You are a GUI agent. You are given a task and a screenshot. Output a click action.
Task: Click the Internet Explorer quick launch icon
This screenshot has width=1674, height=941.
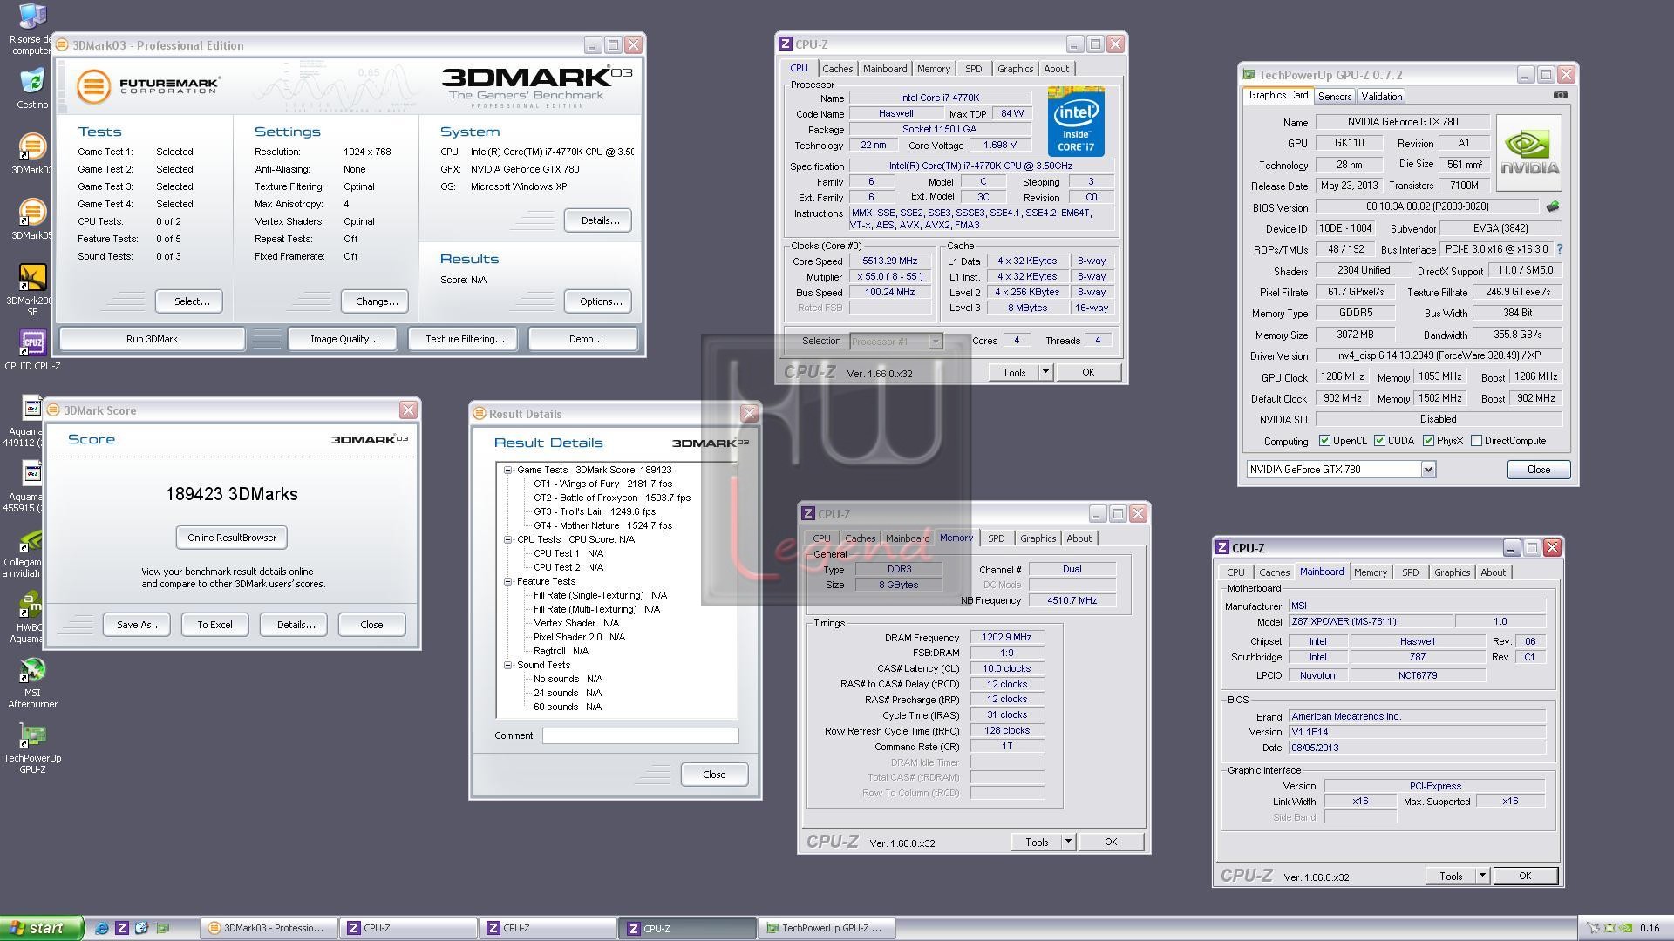pyautogui.click(x=102, y=928)
